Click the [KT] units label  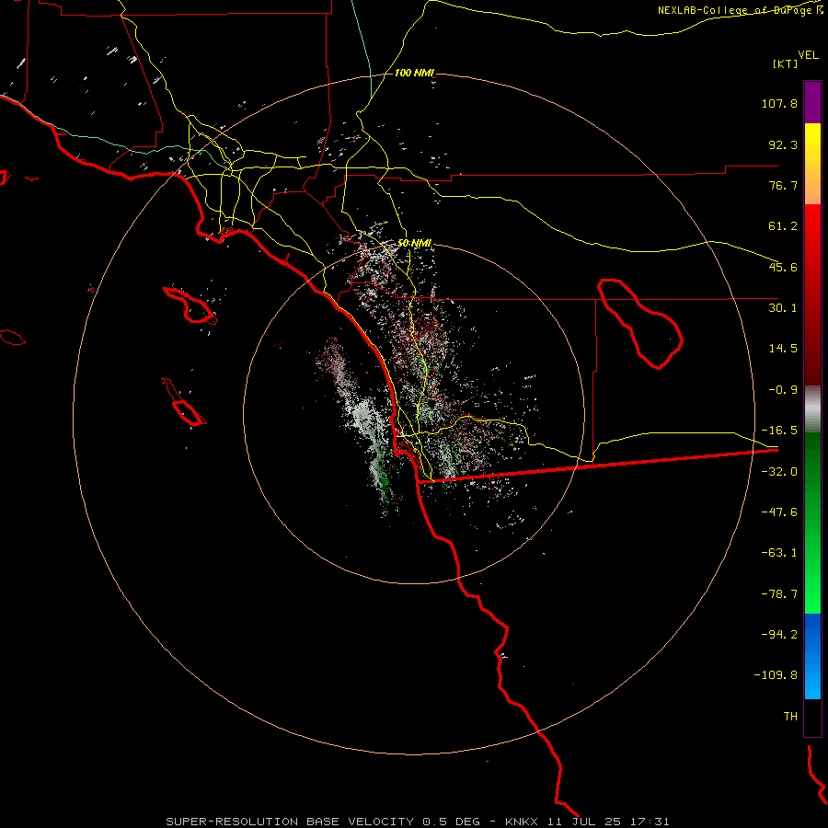click(x=786, y=63)
